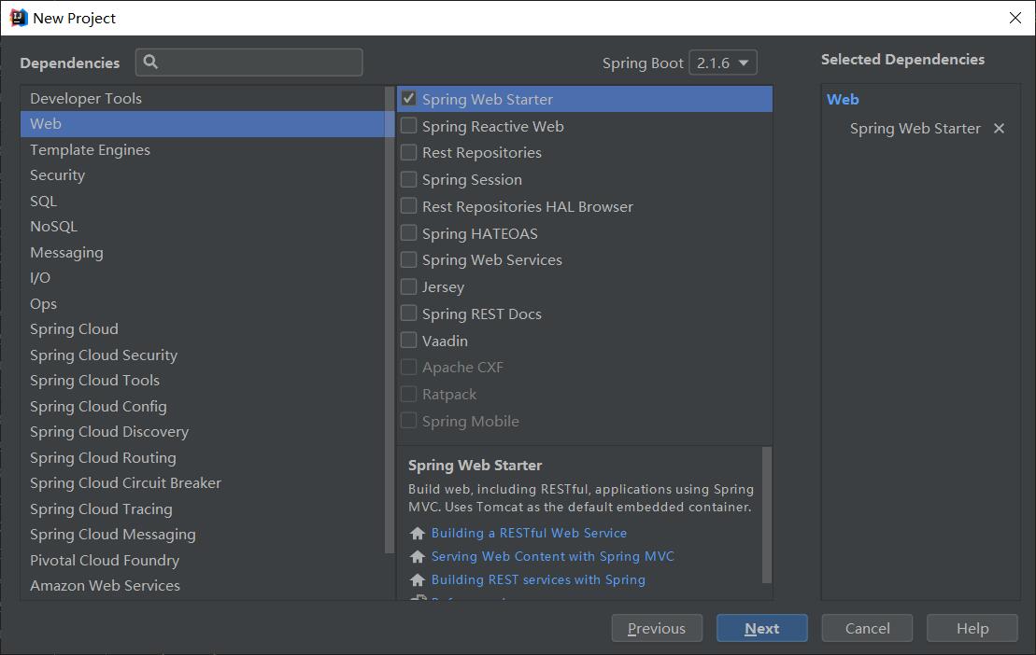Click the dependency search input field
This screenshot has height=655, width=1036.
point(249,62)
